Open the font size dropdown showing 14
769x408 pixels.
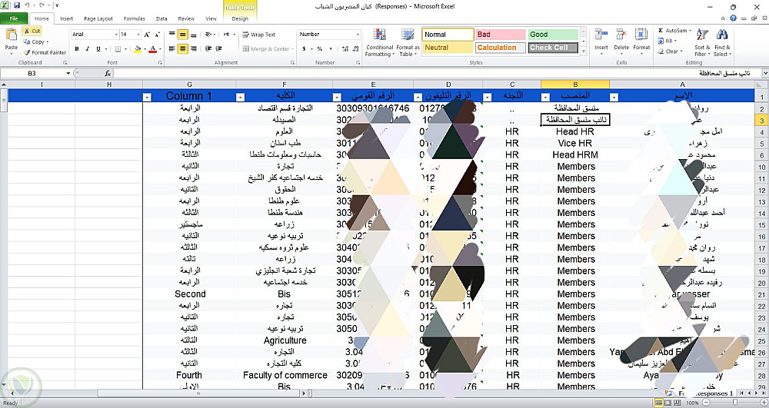tap(138, 35)
